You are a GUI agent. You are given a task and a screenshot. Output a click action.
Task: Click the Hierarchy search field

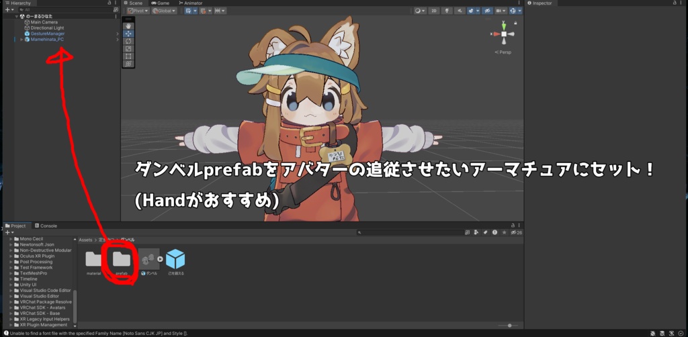click(x=65, y=9)
